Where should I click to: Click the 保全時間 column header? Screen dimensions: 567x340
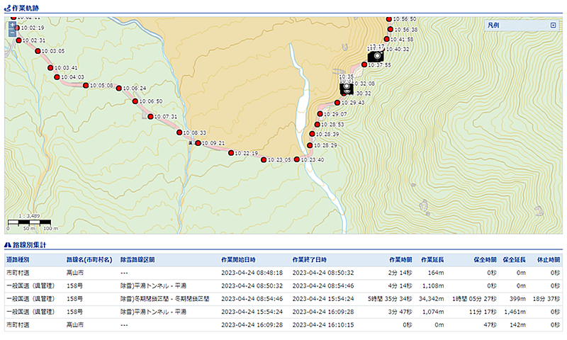point(485,260)
